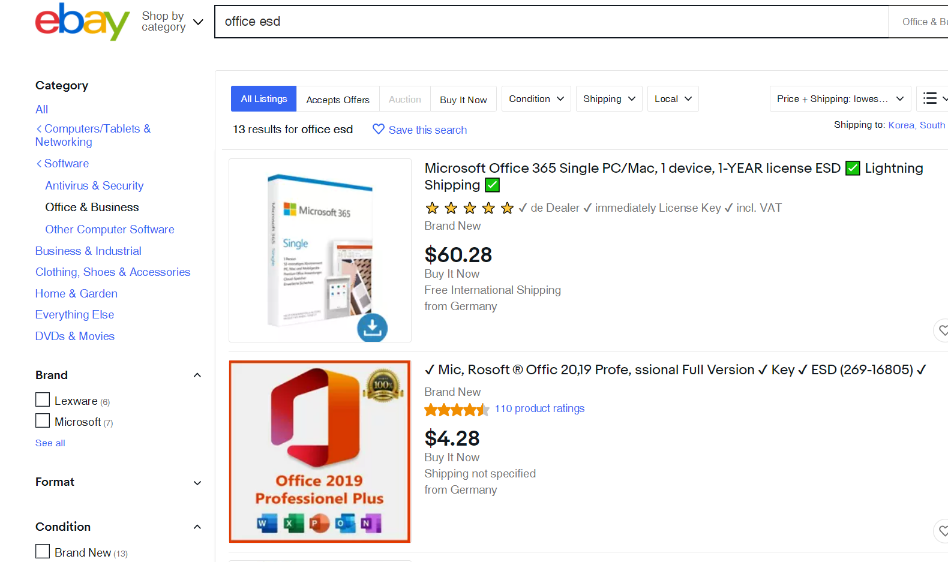Open the Office & Business search category dropdown
Screen dimensions: 948x562
919,22
